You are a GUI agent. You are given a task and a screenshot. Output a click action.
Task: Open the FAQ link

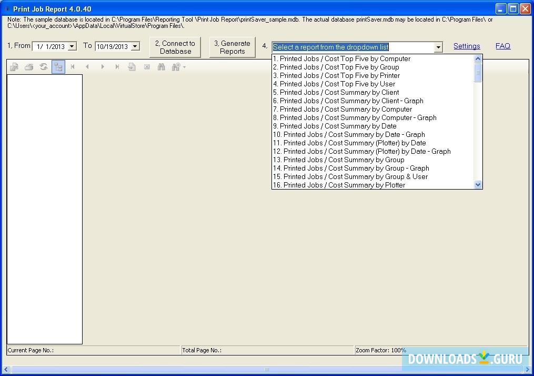tap(502, 46)
